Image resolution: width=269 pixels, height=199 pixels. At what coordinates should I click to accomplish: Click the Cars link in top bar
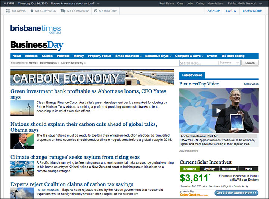pyautogui.click(x=180, y=3)
